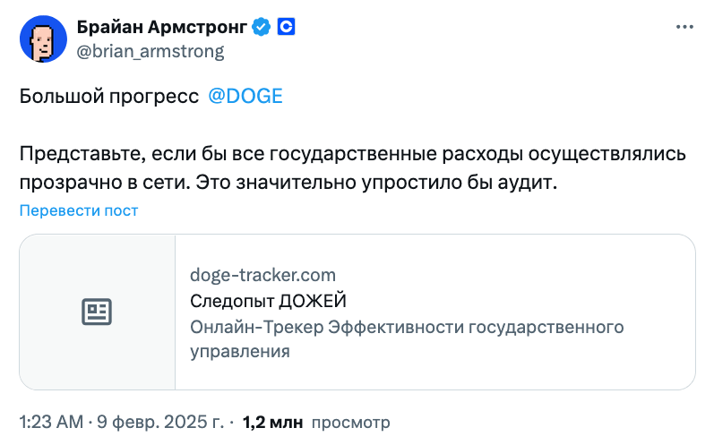Image resolution: width=714 pixels, height=445 pixels.
Task: Click the article placeholder icon in link card
Action: [x=97, y=312]
